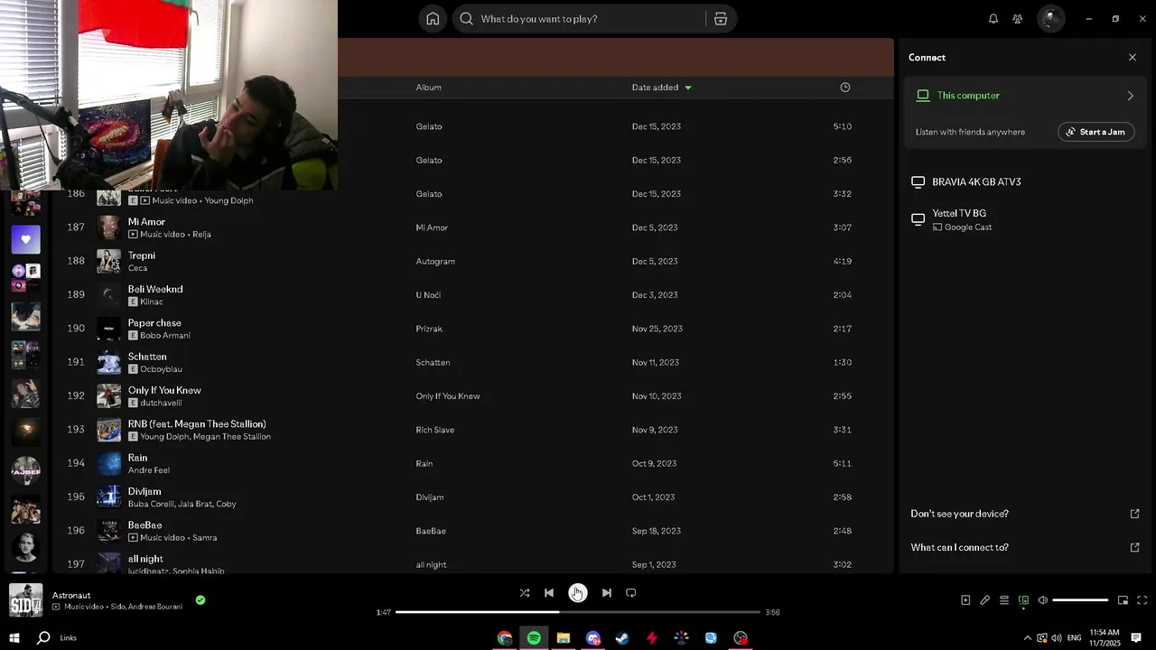Image resolution: width=1156 pixels, height=650 pixels.
Task: Sort by the Album column header
Action: (x=428, y=88)
